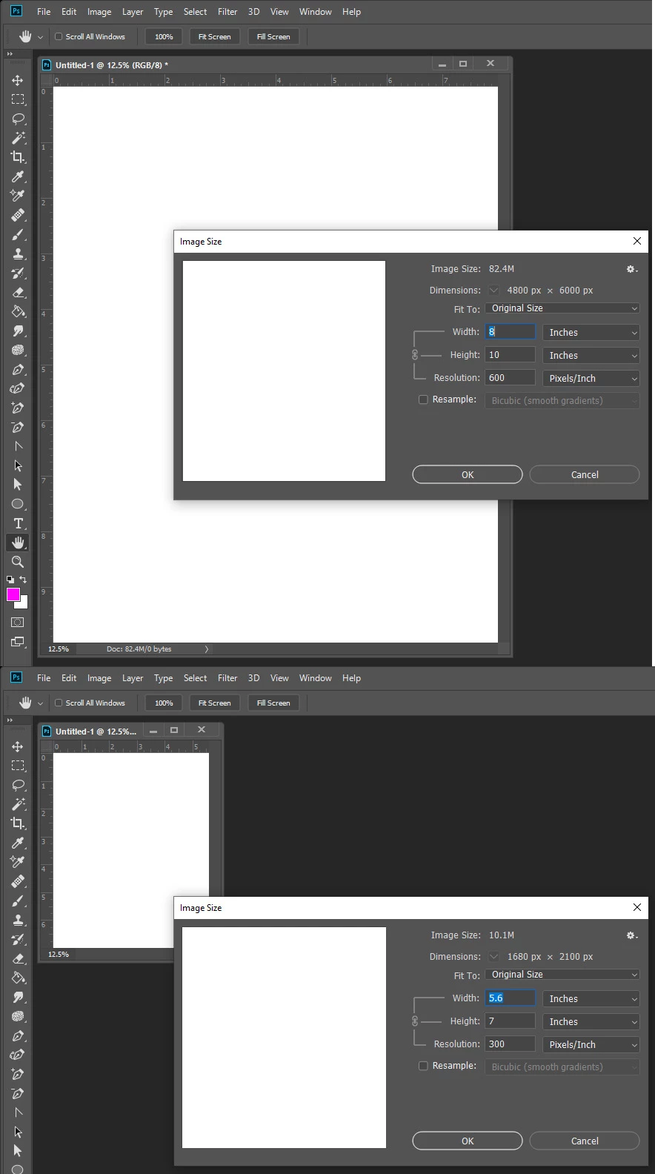This screenshot has height=1174, width=655.
Task: Check Scroll All Windows in the upper options bar
Action: pos(59,36)
